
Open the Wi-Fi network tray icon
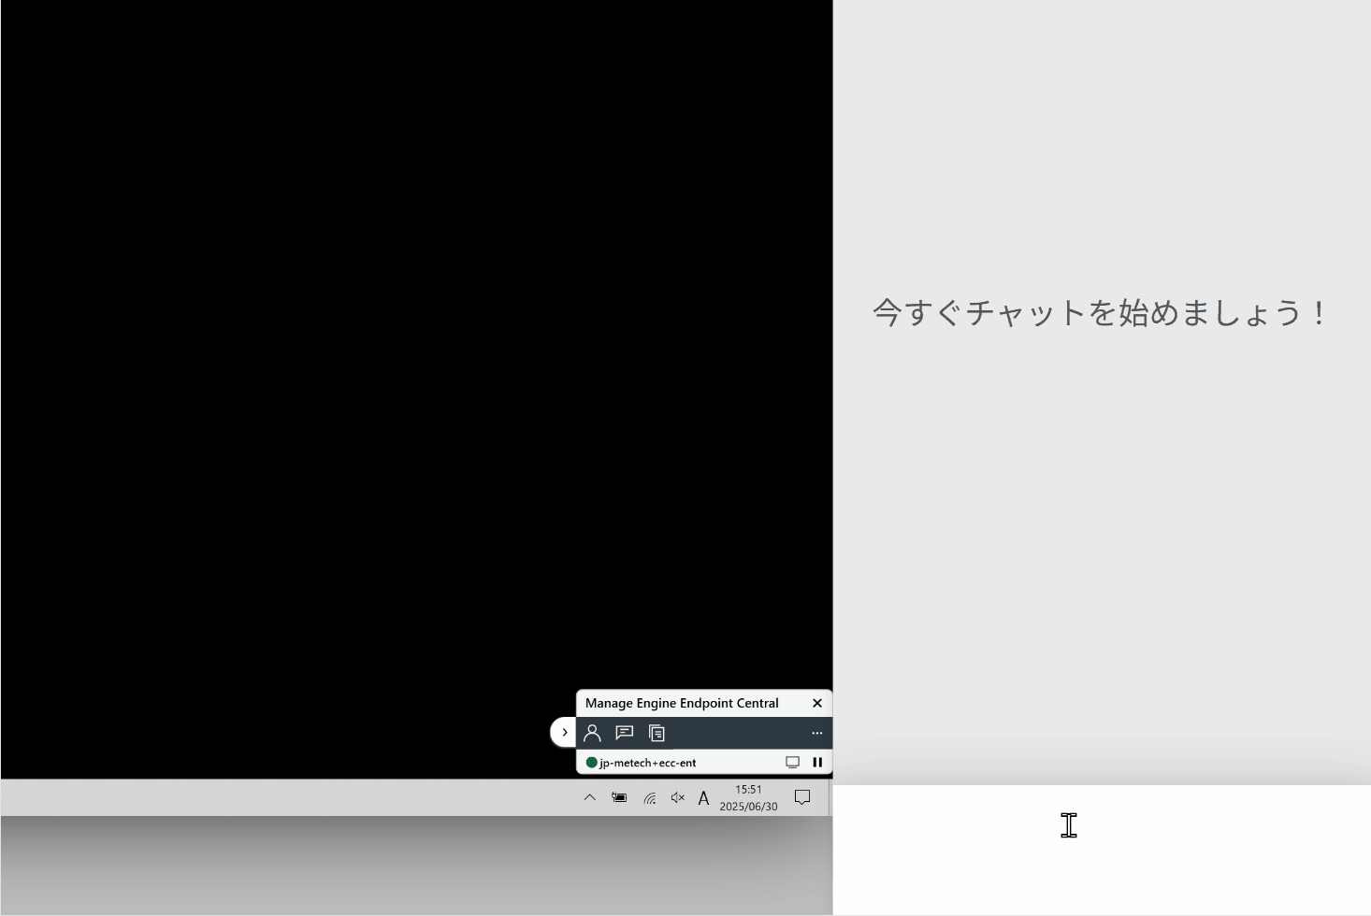(650, 798)
